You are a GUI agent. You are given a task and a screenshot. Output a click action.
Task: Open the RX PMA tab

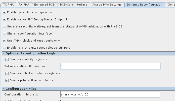(x=24, y=5)
